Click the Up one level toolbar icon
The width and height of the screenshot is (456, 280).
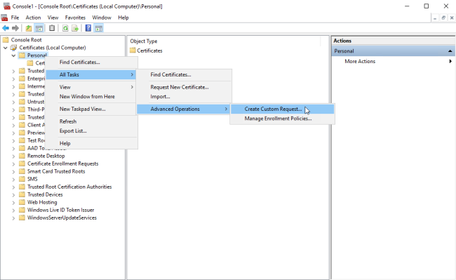[x=29, y=28]
